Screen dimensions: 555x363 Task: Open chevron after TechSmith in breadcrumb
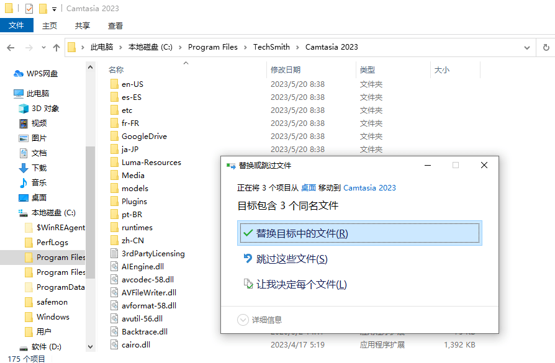pos(297,47)
